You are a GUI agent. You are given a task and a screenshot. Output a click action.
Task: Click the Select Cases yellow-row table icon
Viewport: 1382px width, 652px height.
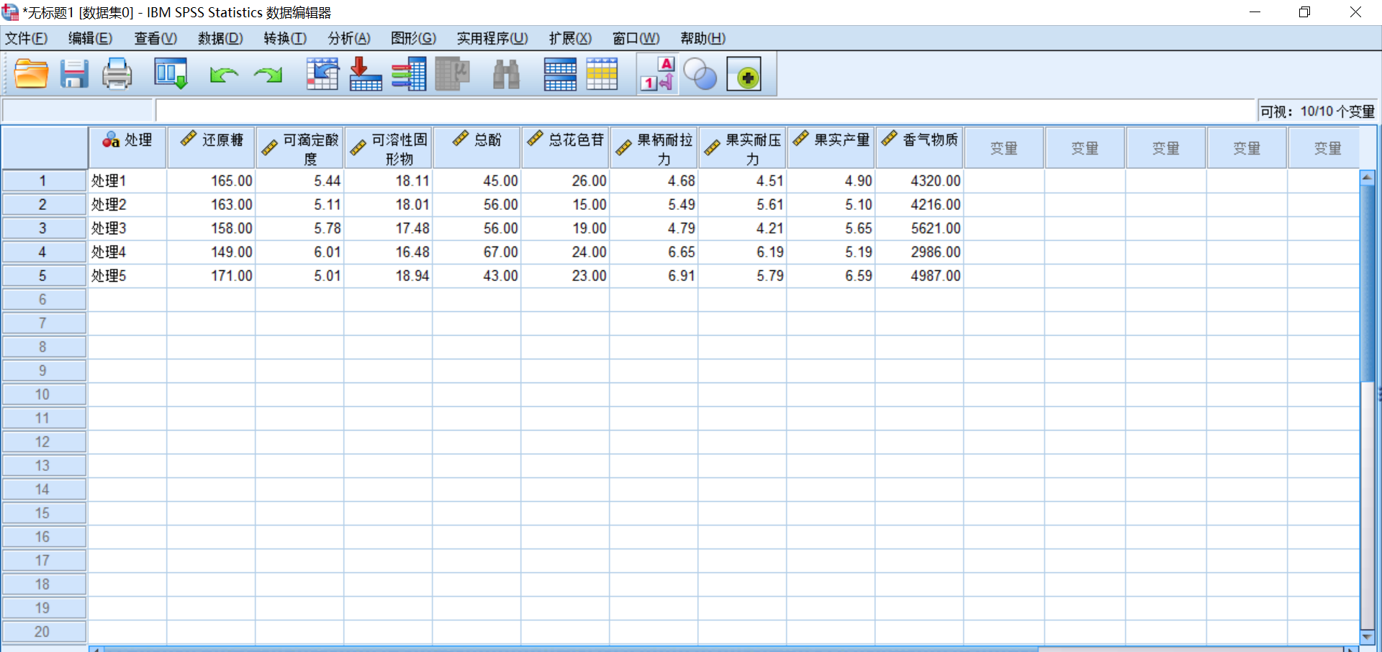[x=602, y=75]
